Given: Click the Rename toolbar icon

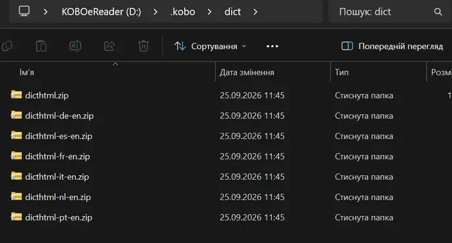Looking at the screenshot, I should [x=76, y=46].
